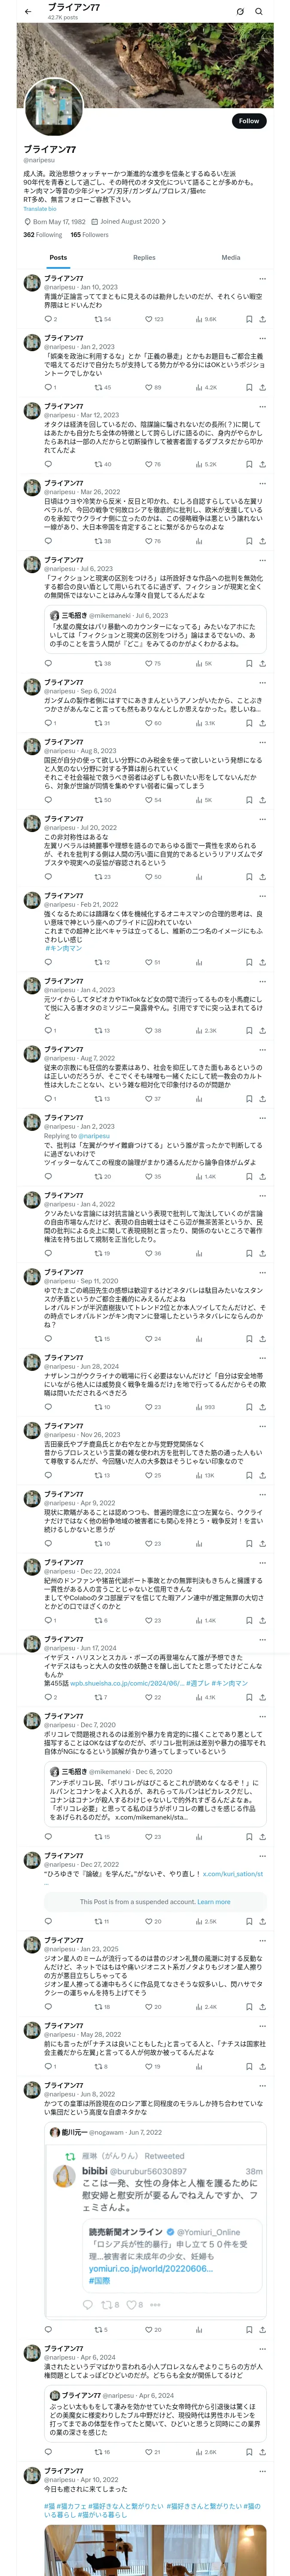
Task: Open more options on Jan 10, 2023 post
Action: [x=262, y=279]
